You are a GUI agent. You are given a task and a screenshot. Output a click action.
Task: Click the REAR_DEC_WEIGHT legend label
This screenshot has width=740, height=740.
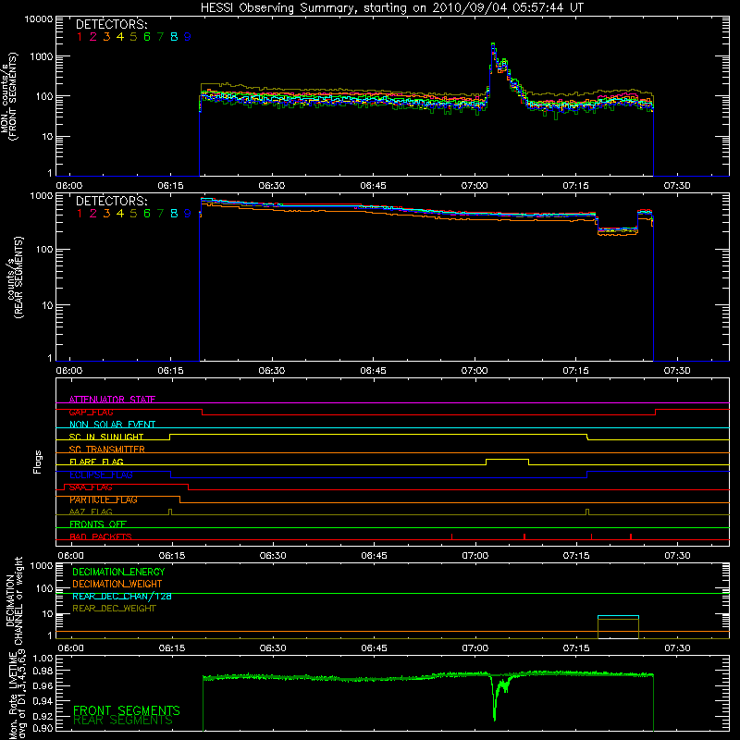click(x=114, y=609)
